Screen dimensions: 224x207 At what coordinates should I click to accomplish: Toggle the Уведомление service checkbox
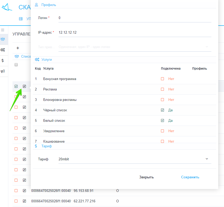(163, 131)
